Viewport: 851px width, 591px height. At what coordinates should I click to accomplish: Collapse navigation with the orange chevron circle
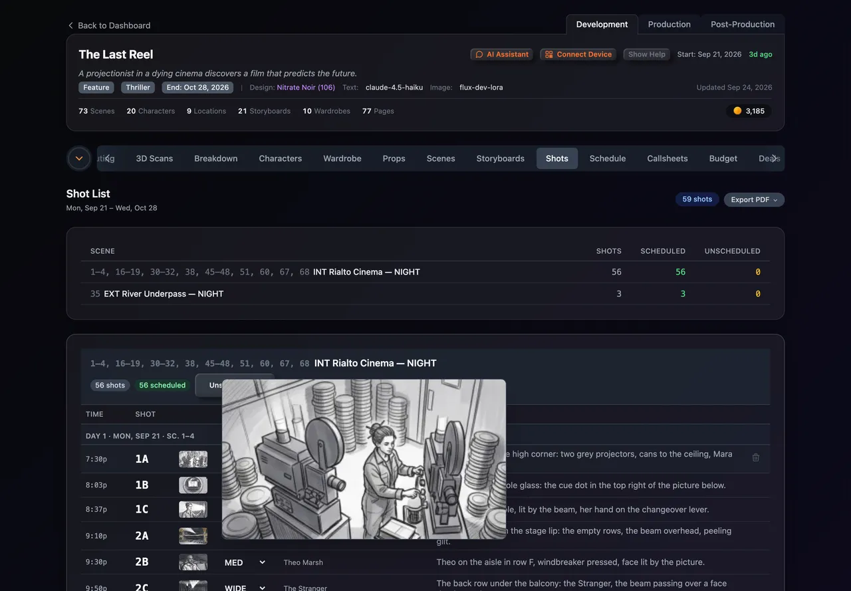pos(79,158)
